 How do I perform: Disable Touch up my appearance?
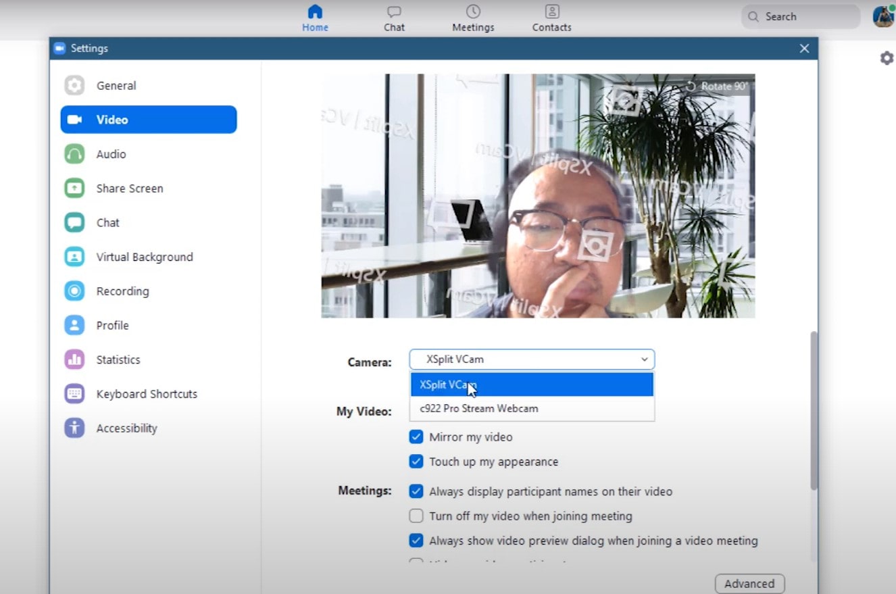coord(416,462)
